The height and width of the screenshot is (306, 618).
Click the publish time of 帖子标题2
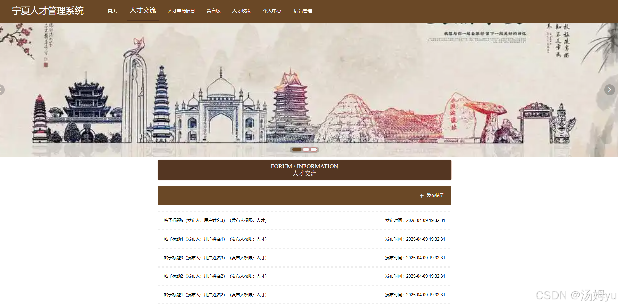point(415,276)
